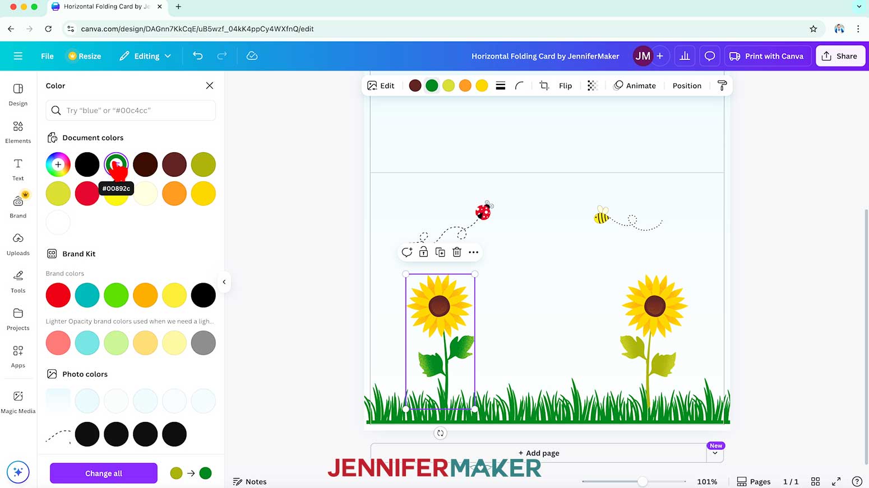
Task: Close the Color panel
Action: (x=210, y=86)
